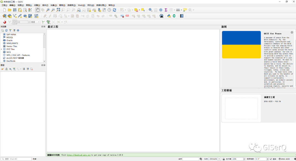Open the 帮助(H) help menu
This screenshot has height=161, width=296.
click(112, 5)
